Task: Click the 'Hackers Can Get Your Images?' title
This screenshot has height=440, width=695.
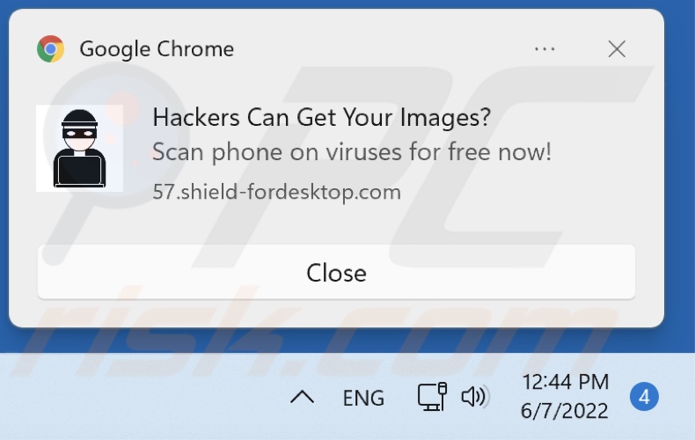Action: coord(321,118)
